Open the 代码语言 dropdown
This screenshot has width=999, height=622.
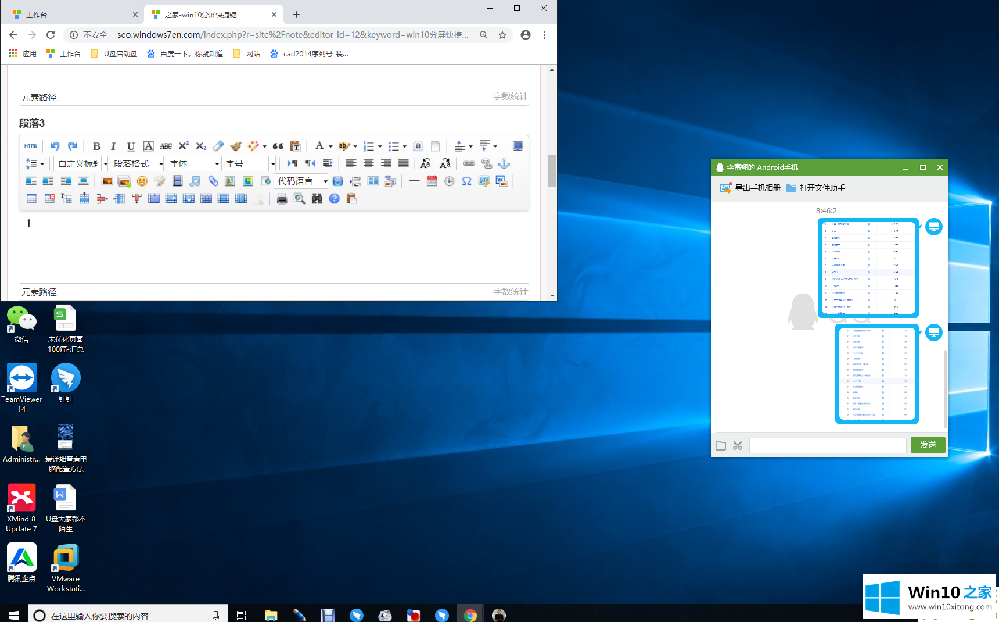click(301, 181)
